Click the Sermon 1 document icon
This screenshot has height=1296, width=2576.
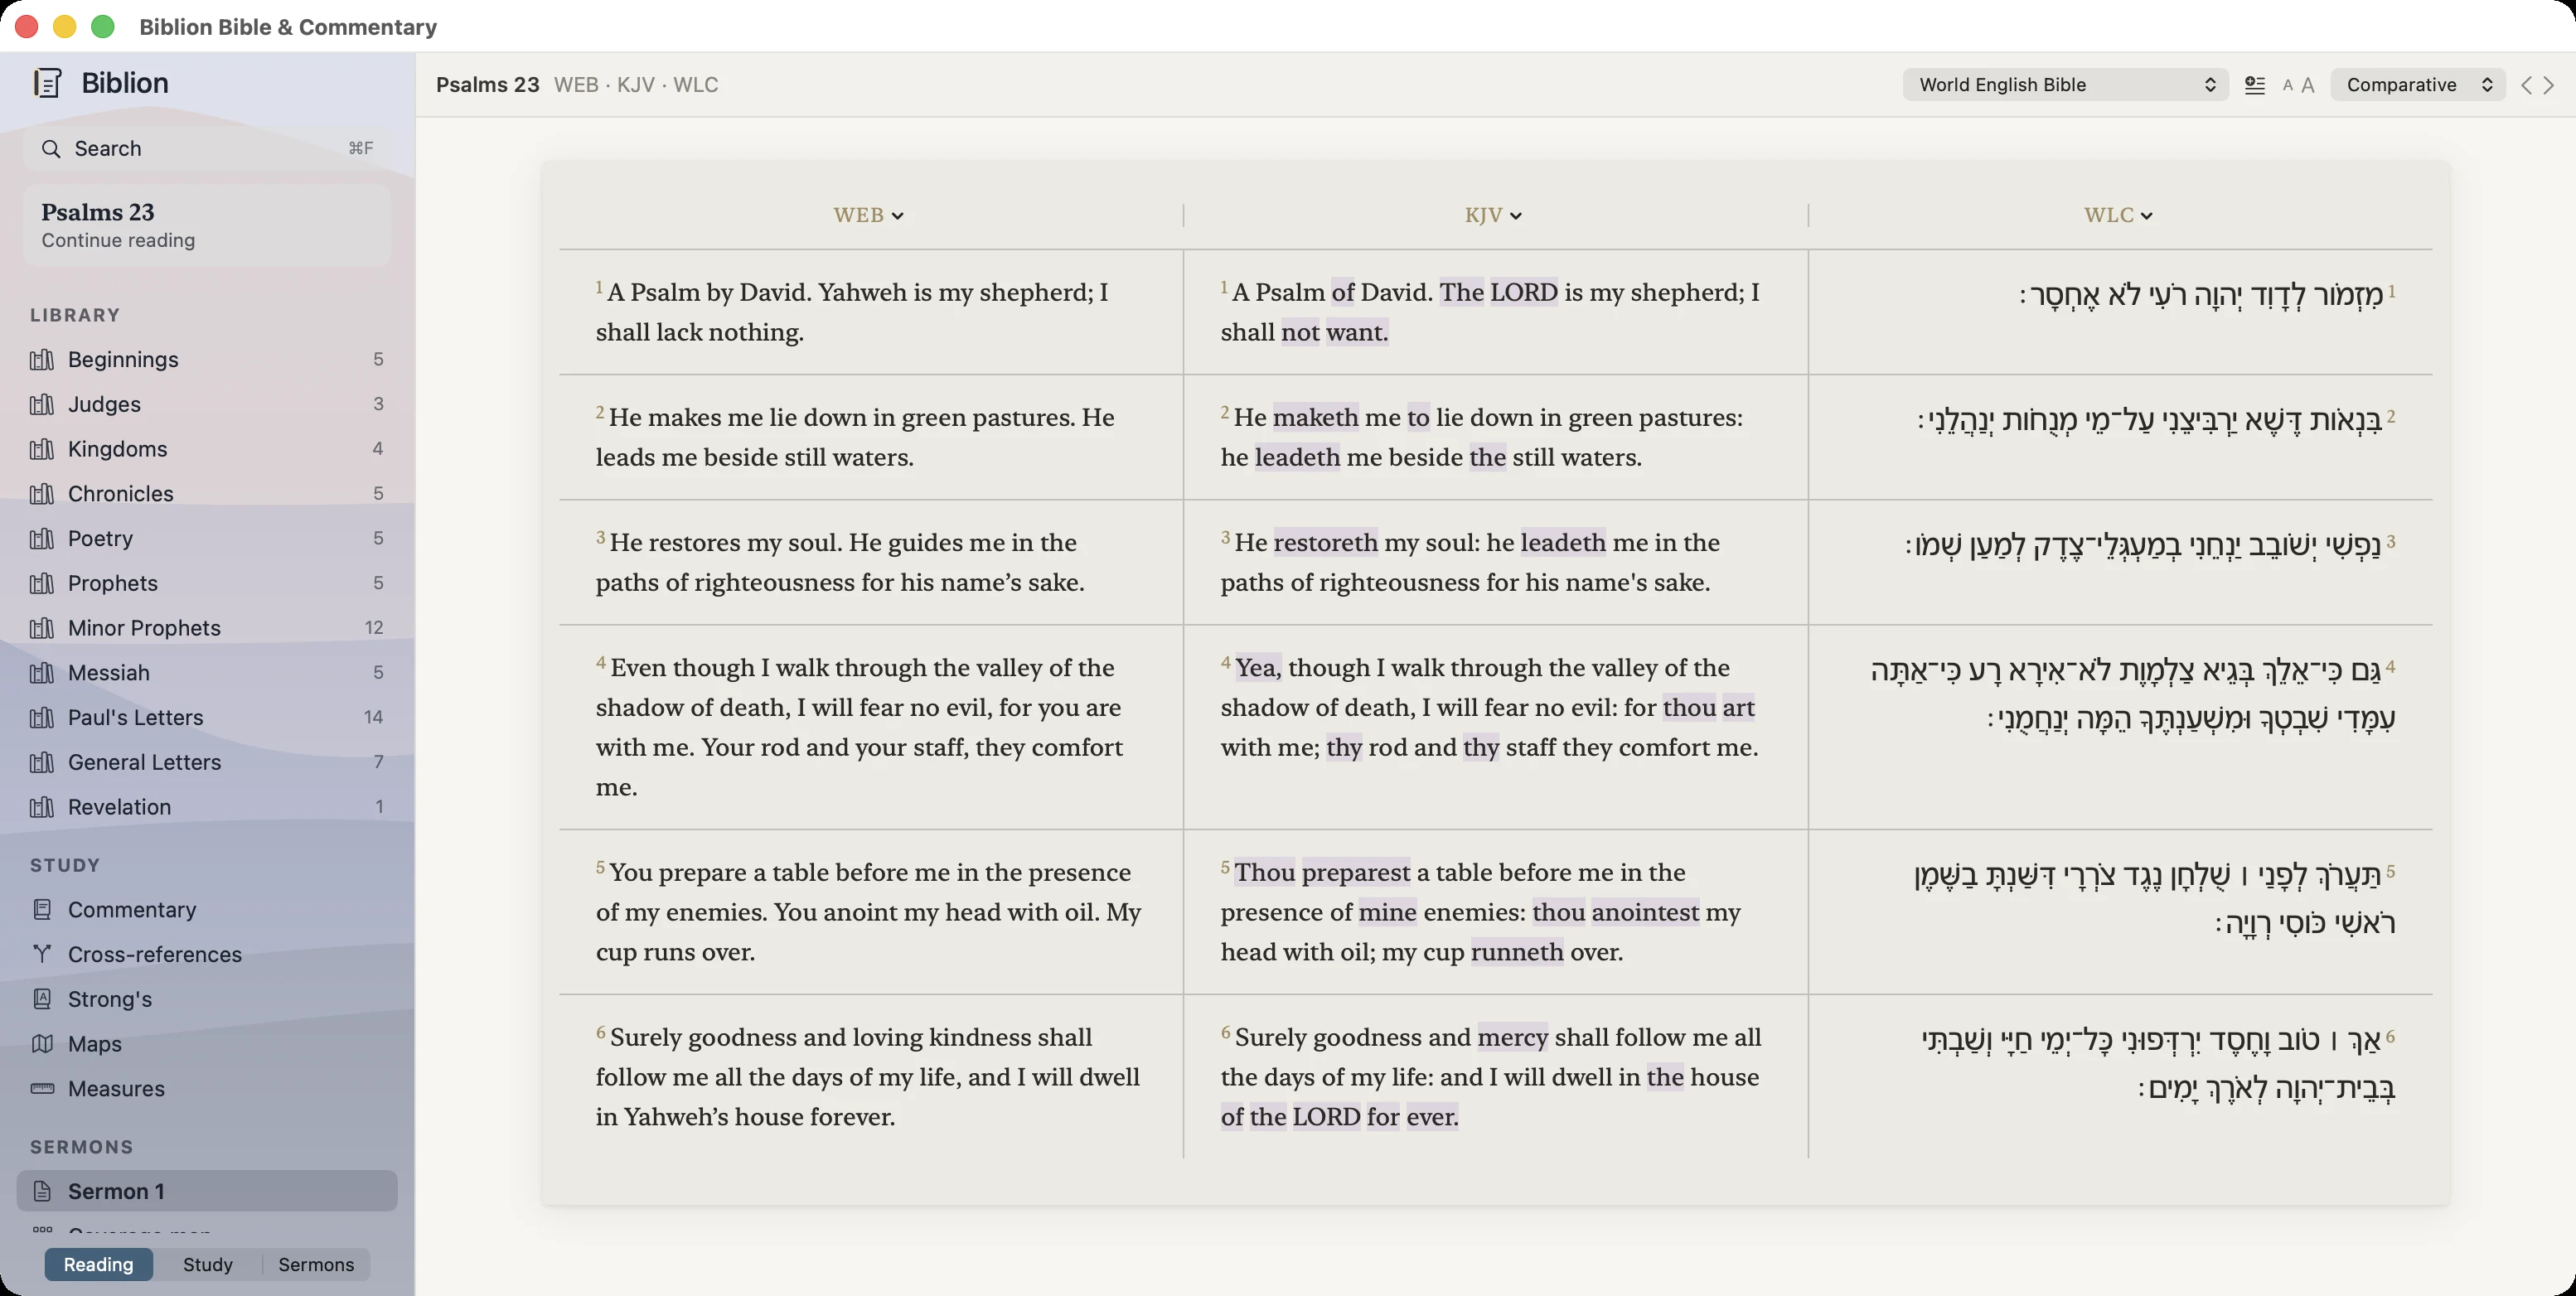(x=42, y=1191)
